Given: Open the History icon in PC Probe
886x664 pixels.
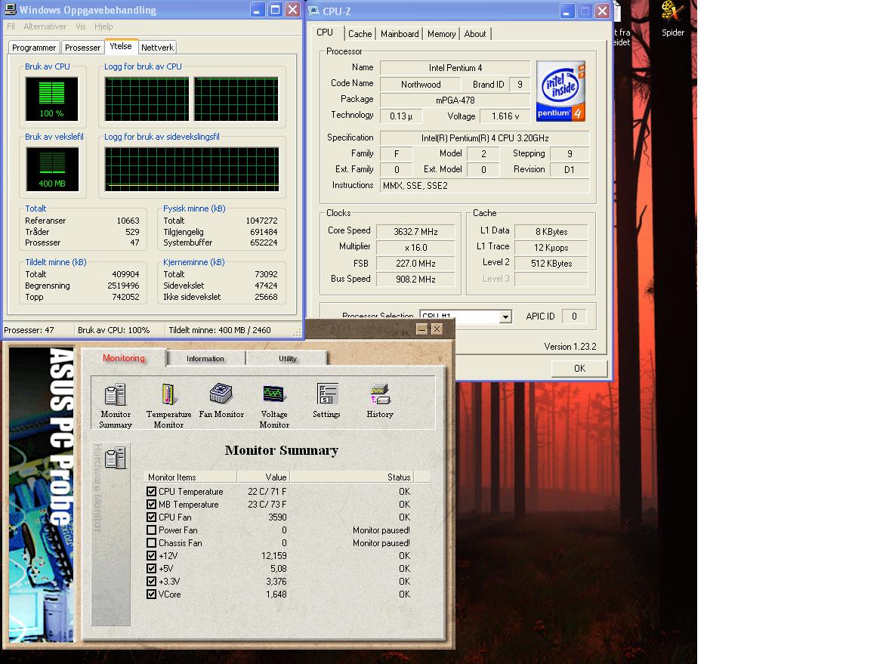Looking at the screenshot, I should [x=380, y=400].
